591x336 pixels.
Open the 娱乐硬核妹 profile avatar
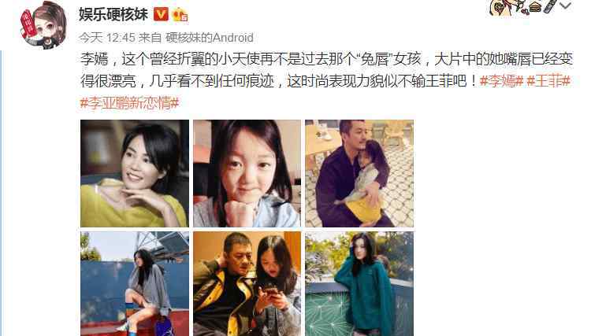coord(43,25)
